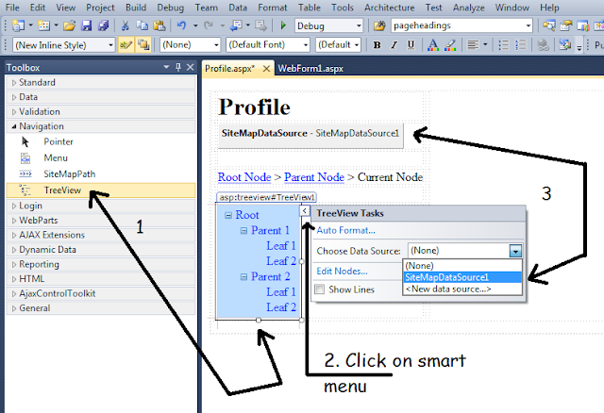
Task: Toggle the Reuse Existing Style icon
Action: (x=143, y=45)
